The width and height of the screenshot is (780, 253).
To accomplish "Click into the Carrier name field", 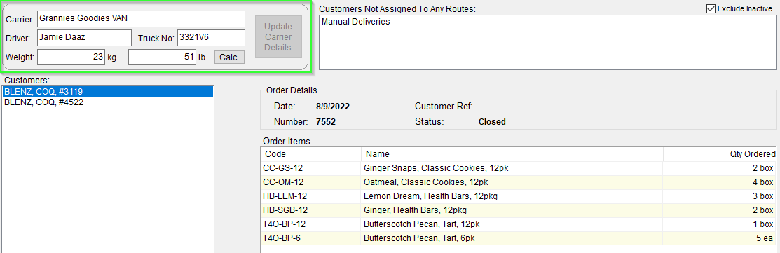I will click(142, 19).
